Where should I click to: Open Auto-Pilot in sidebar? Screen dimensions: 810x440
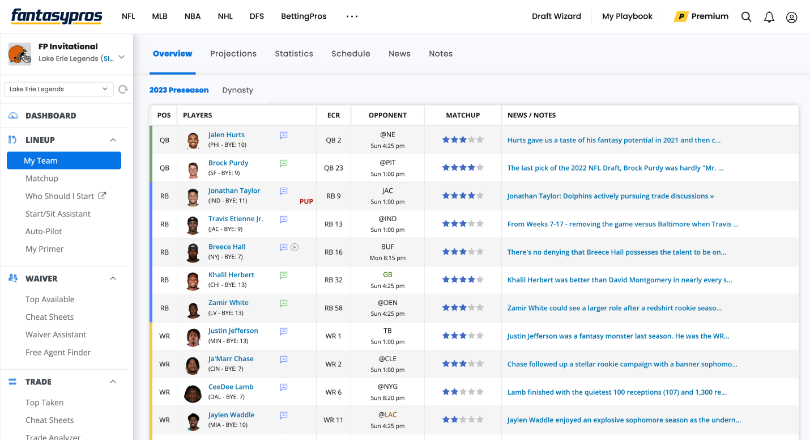[44, 231]
